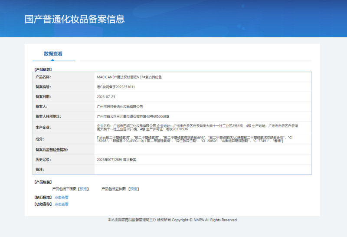Image resolution: width=347 pixels, height=237 pixels.
Task: Click the 成分 ingredients list text
Action: (x=194, y=139)
